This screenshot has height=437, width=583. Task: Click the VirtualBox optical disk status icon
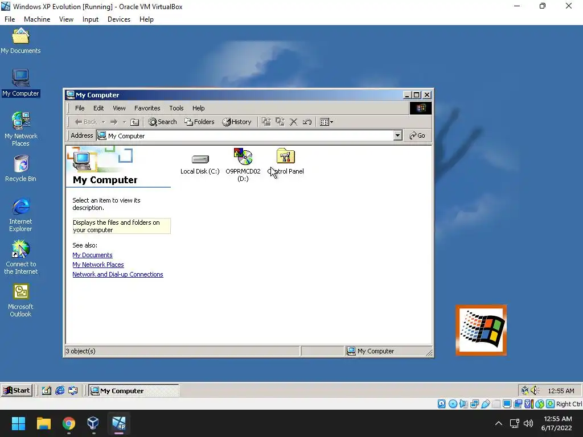click(453, 404)
